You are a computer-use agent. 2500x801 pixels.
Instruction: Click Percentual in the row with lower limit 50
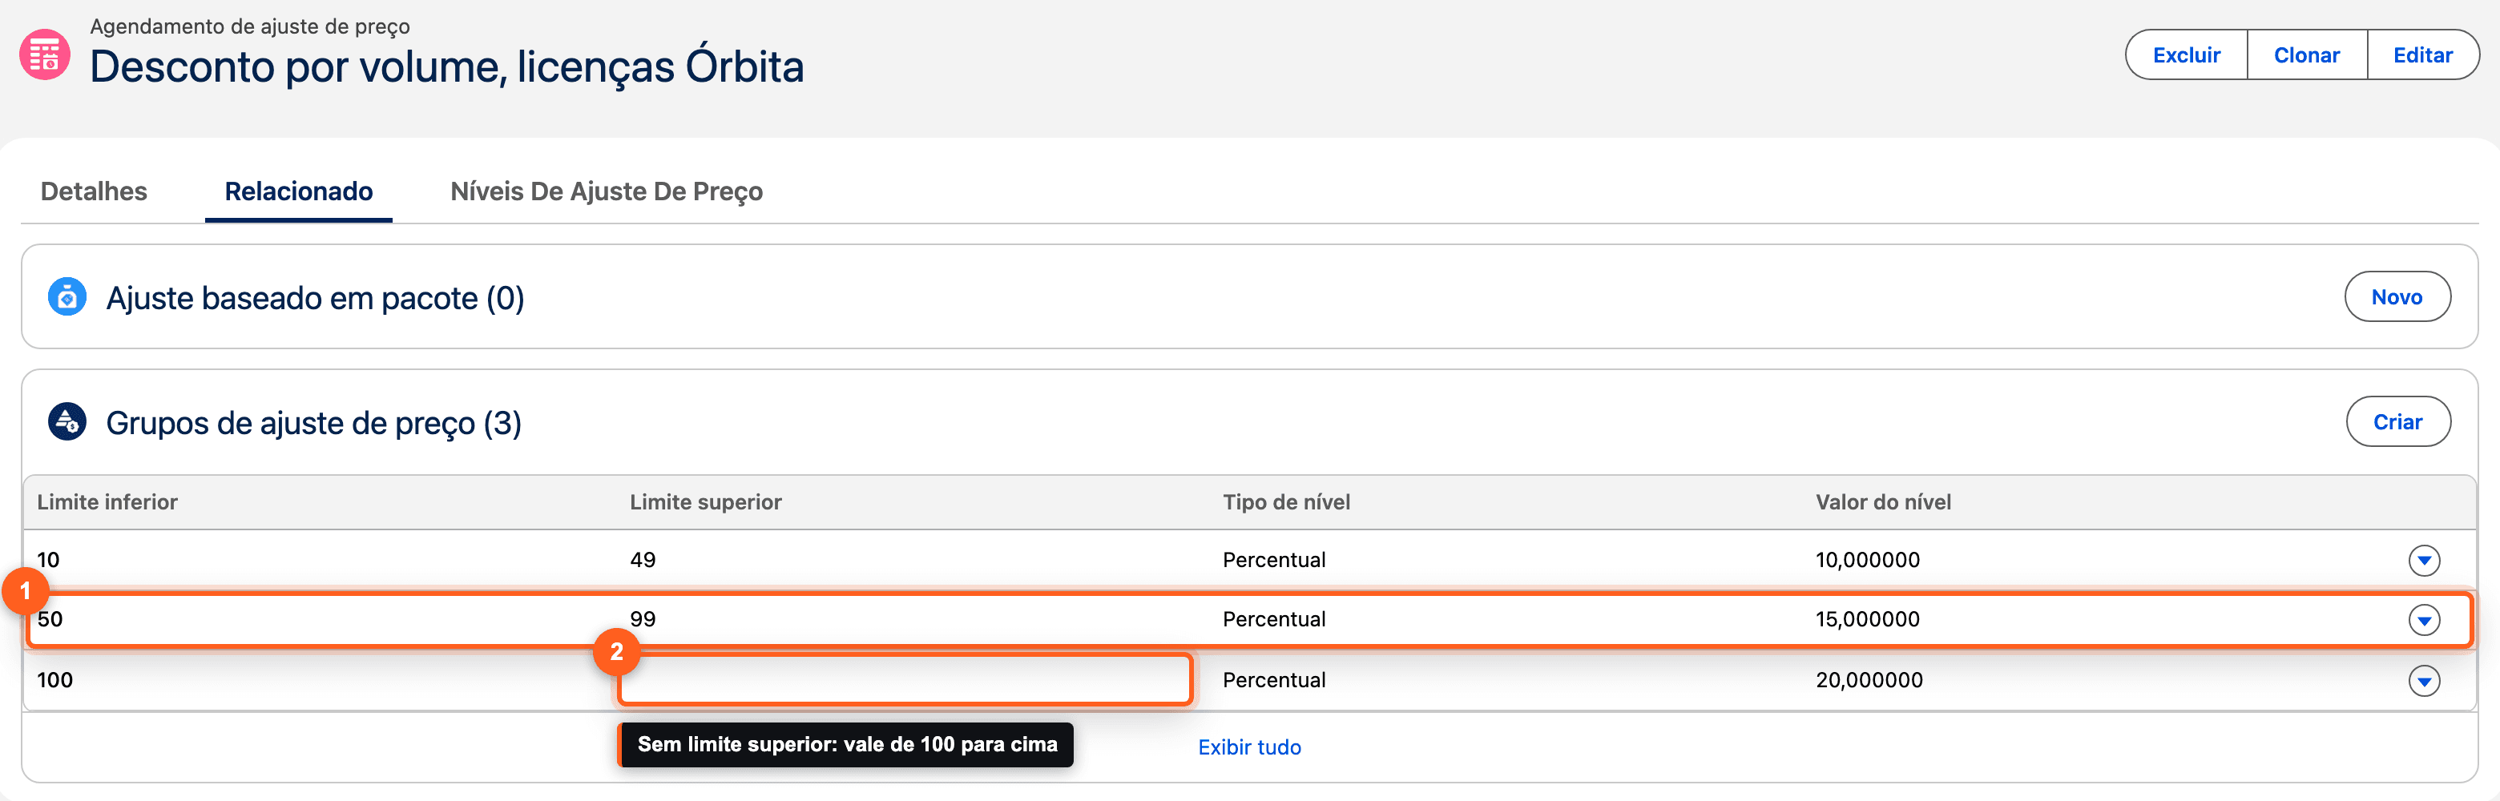pos(1273,620)
